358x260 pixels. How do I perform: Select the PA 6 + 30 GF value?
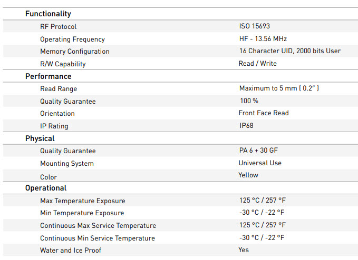258,150
